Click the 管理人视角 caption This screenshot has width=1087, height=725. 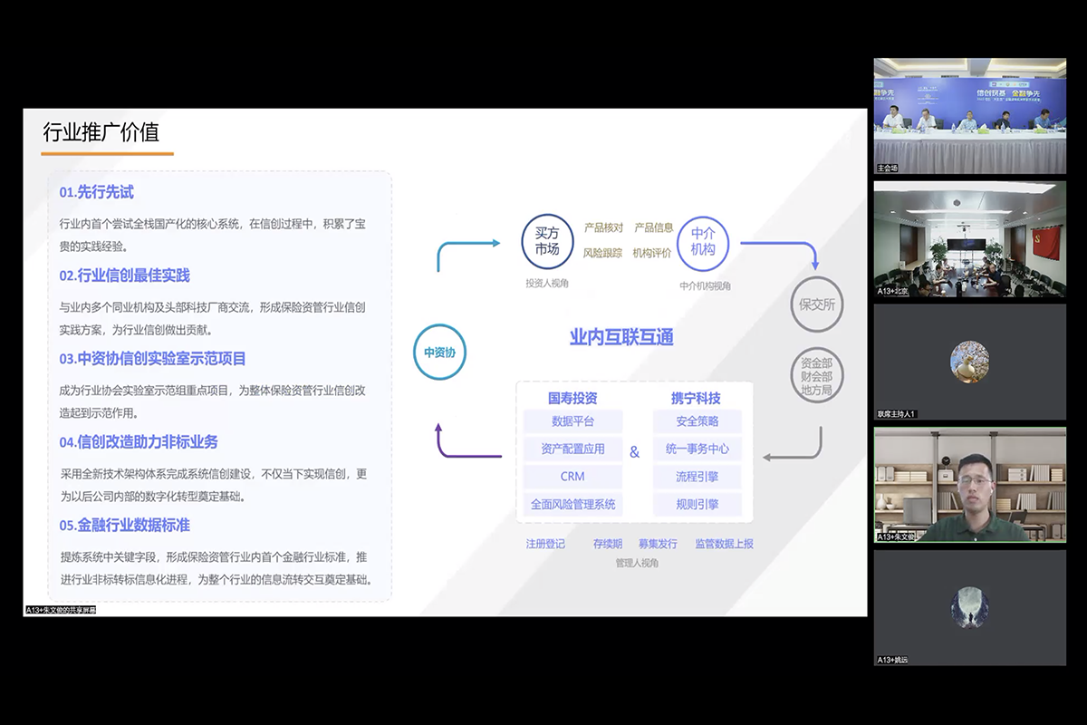[637, 563]
